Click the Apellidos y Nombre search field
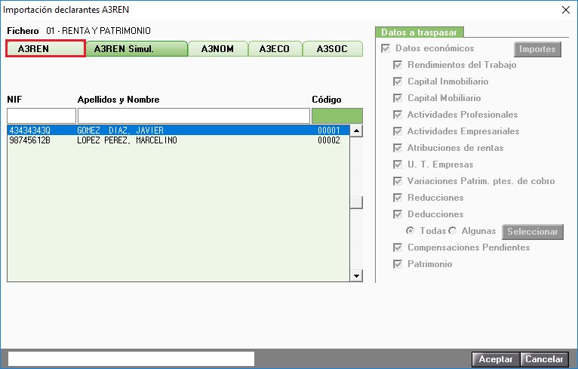Viewport: 578px width, 369px height. (x=194, y=115)
